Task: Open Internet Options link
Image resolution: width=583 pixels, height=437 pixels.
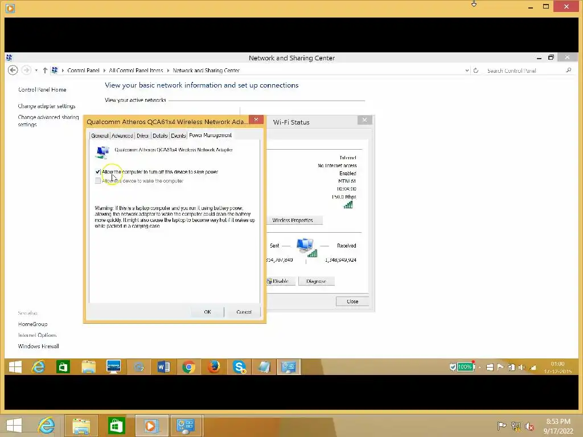Action: tap(37, 335)
